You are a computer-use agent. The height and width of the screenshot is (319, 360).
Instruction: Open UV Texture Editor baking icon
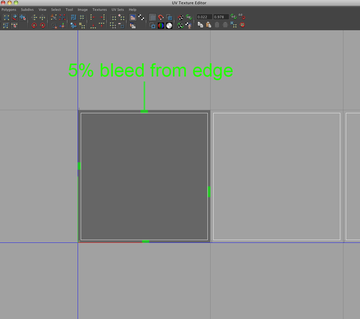(x=181, y=17)
